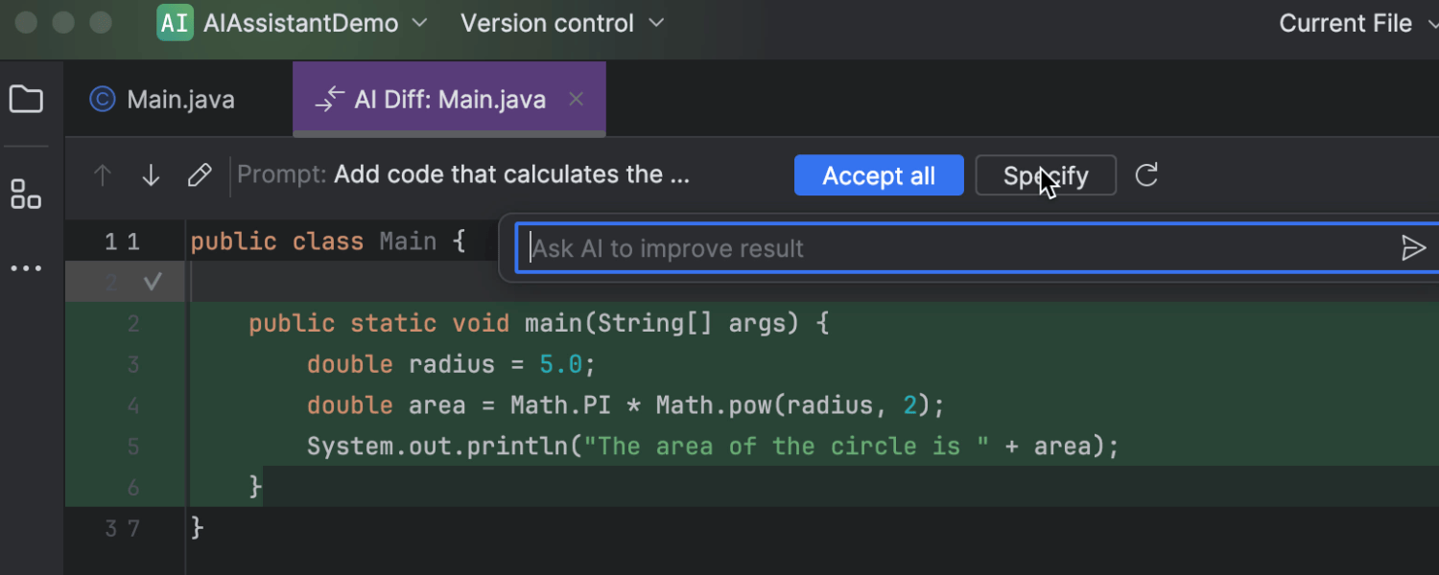The height and width of the screenshot is (575, 1439).
Task: Close the AI Diff: Main.java tab
Action: pyautogui.click(x=577, y=99)
